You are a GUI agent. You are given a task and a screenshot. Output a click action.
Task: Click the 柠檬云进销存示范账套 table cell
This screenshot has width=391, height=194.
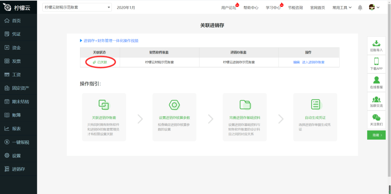[239, 62]
